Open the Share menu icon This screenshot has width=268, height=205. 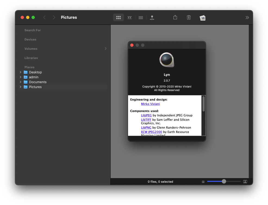click(175, 17)
